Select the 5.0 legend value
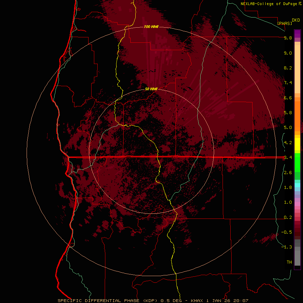Image resolution: width=303 pixels, height=303 pixels. coord(288,128)
